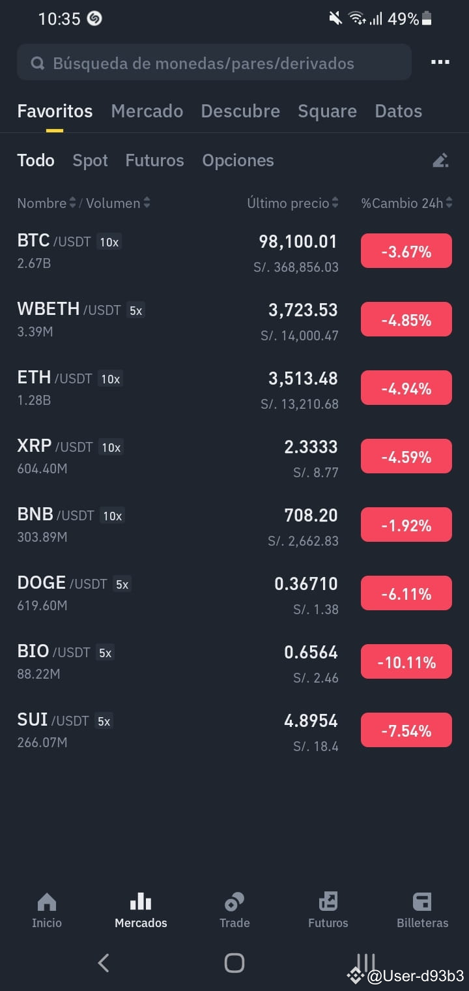
Task: Sort list by Nombre arrows
Action: [x=72, y=203]
